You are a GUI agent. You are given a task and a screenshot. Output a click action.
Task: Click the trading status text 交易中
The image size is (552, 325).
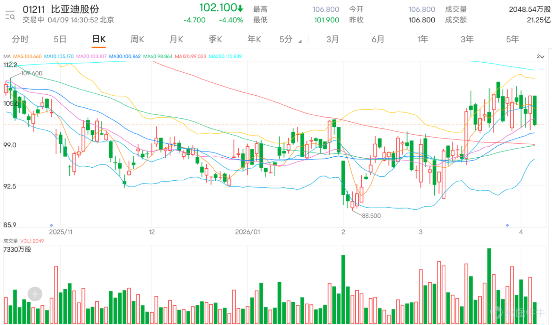33,20
